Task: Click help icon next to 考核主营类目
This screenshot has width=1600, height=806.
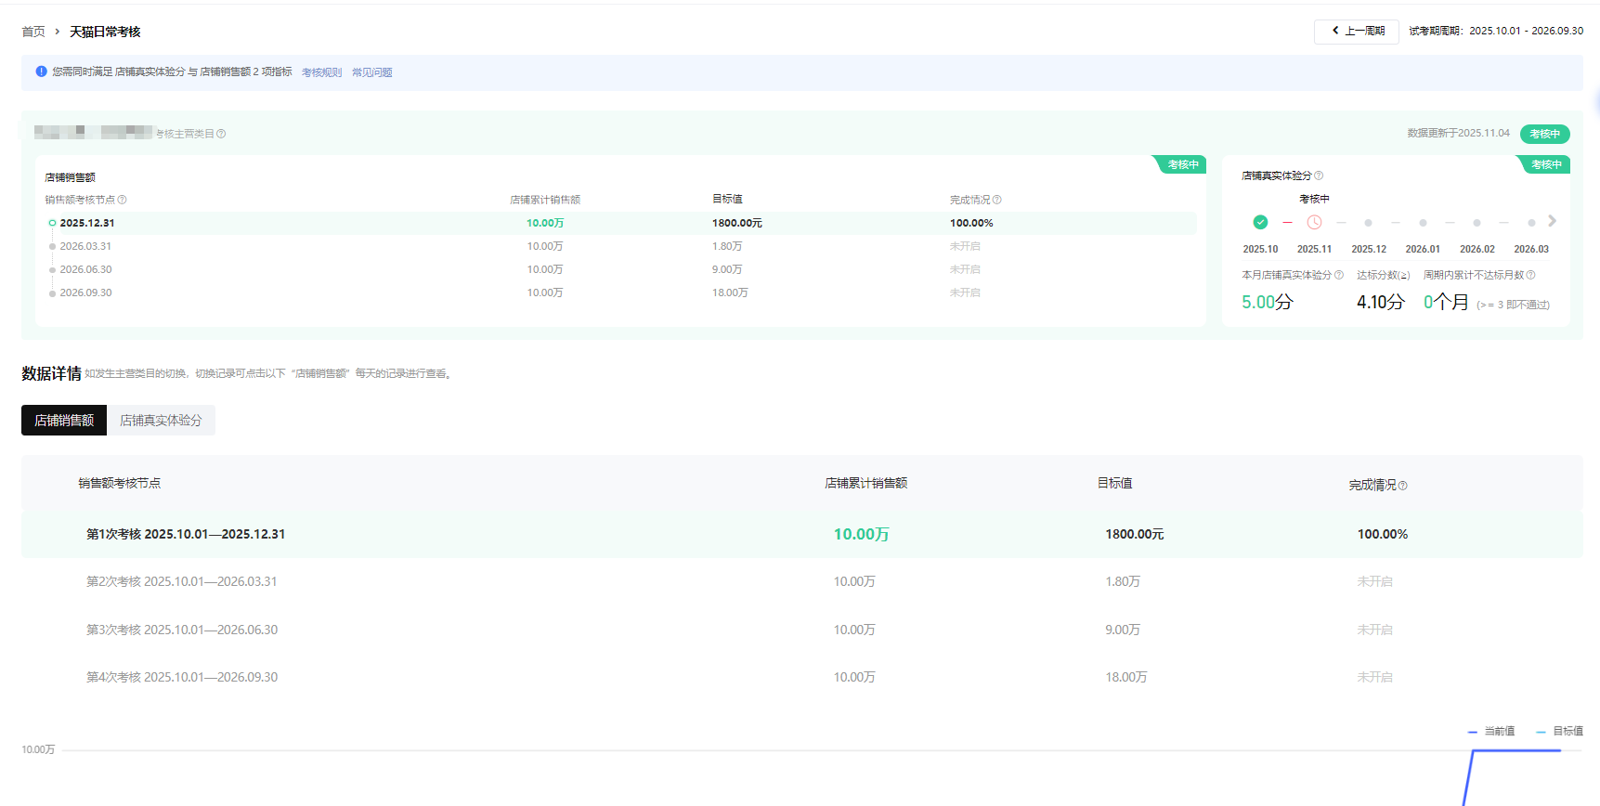Action: [221, 134]
